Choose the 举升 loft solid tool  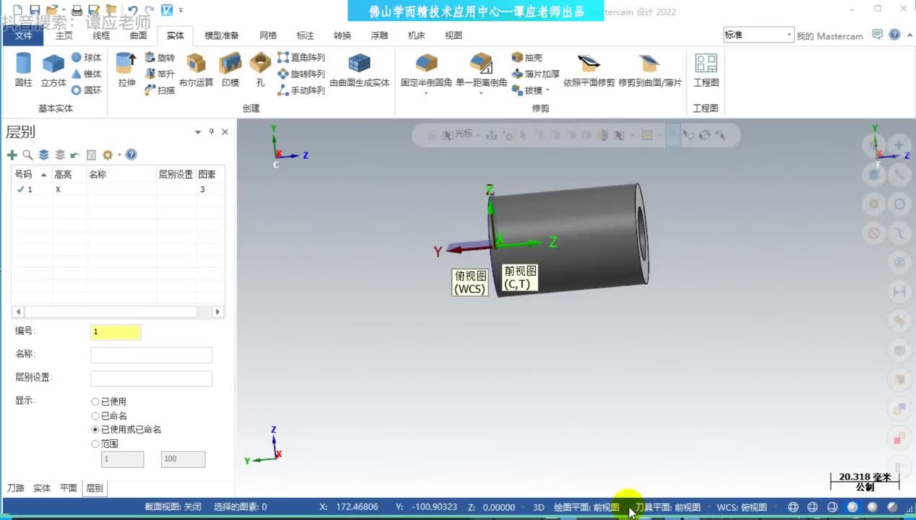point(160,74)
